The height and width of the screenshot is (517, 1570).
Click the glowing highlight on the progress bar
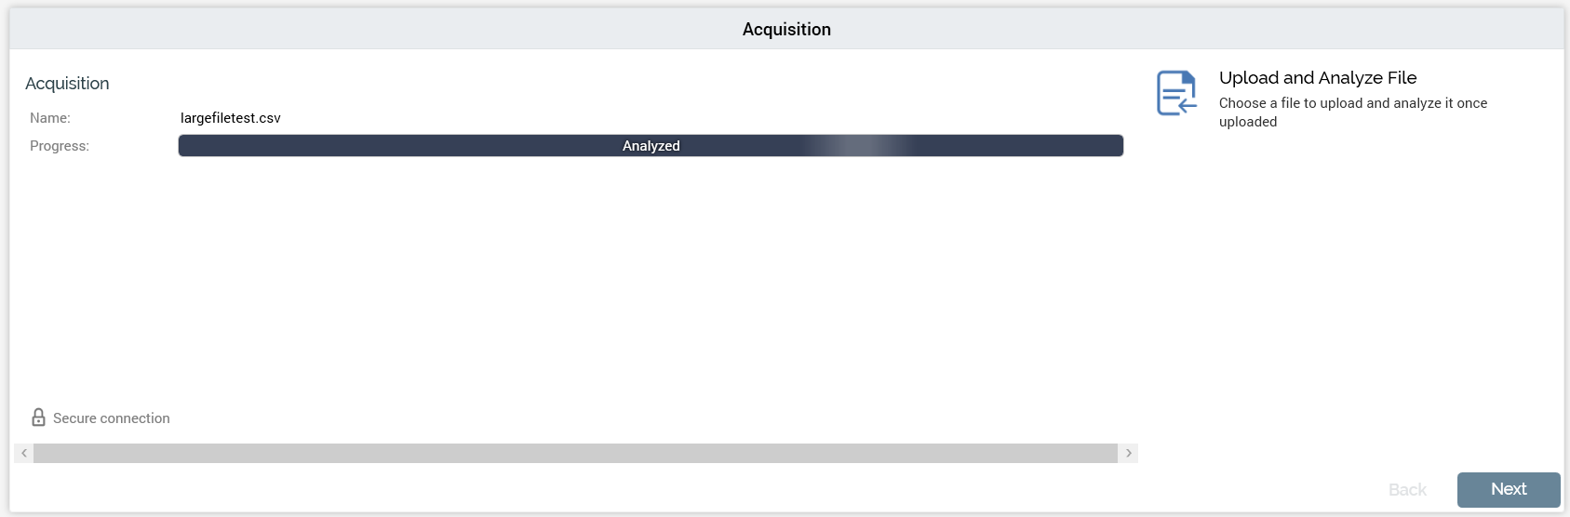[855, 146]
